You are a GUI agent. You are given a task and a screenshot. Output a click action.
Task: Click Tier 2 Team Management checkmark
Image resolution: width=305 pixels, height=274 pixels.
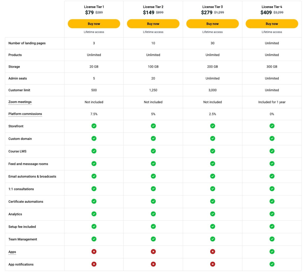click(x=153, y=239)
